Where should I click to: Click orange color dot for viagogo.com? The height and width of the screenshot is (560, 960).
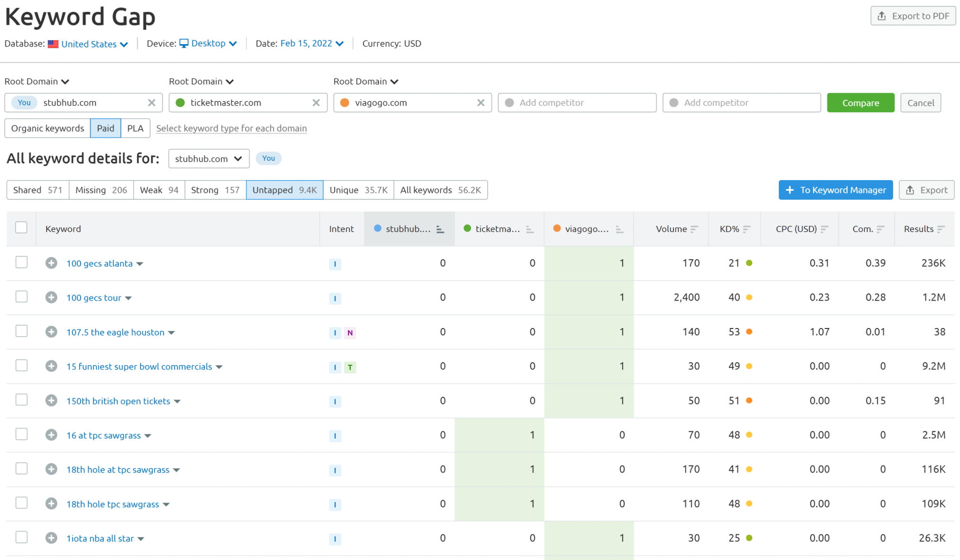pyautogui.click(x=345, y=103)
